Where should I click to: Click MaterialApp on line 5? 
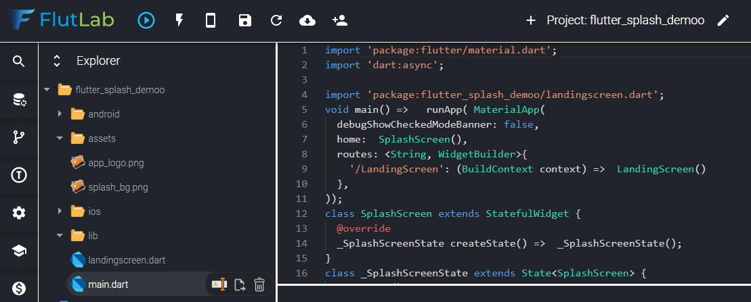(x=507, y=110)
